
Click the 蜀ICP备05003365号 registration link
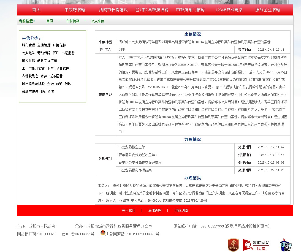pos(78,234)
